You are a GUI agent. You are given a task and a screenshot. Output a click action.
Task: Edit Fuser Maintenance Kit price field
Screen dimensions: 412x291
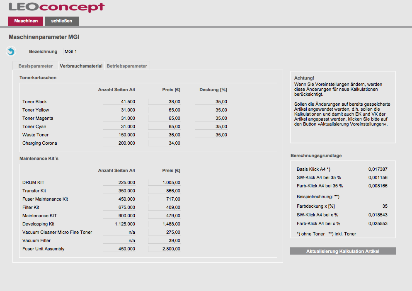click(x=164, y=199)
